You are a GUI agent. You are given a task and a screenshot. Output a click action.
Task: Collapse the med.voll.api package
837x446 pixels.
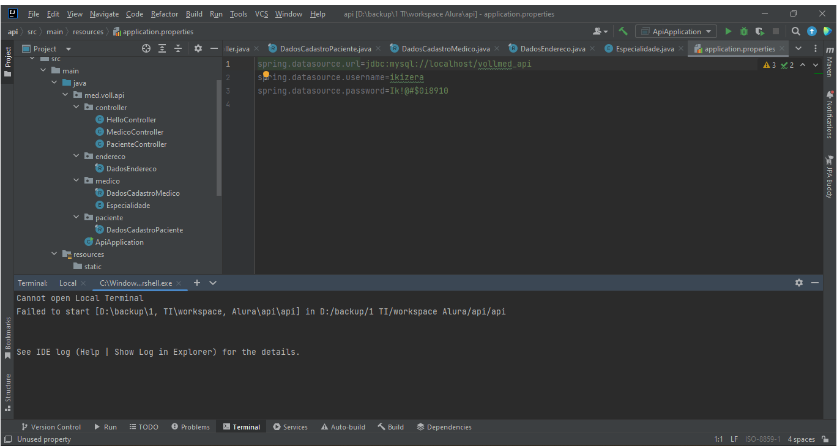click(65, 95)
